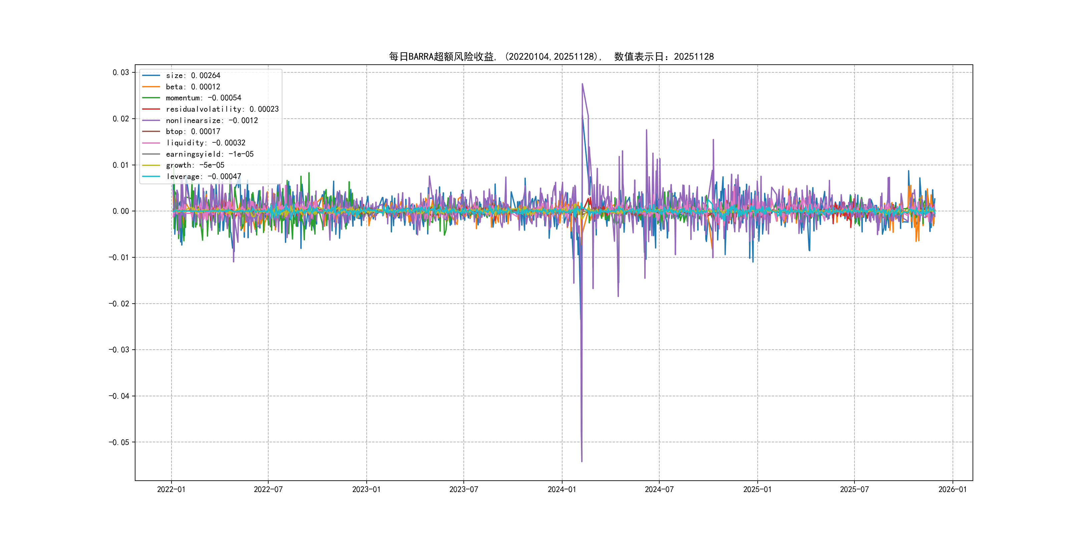Click the 2022-01 x-axis tick label
Image resolution: width=1081 pixels, height=540 pixels.
pos(171,489)
